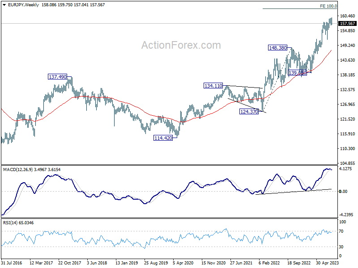This screenshot has height=268, width=358.
Task: Click the 12 Mar 2017 date label
Action: click(x=41, y=263)
